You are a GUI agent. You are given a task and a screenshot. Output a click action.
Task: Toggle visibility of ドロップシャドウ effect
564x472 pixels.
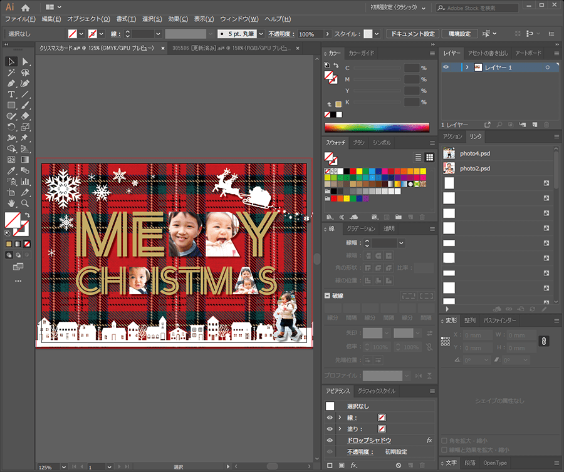330,440
